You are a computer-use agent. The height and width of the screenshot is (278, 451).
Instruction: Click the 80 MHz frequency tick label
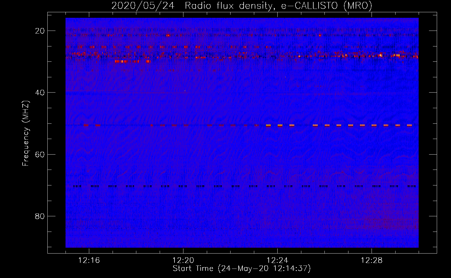coord(40,216)
